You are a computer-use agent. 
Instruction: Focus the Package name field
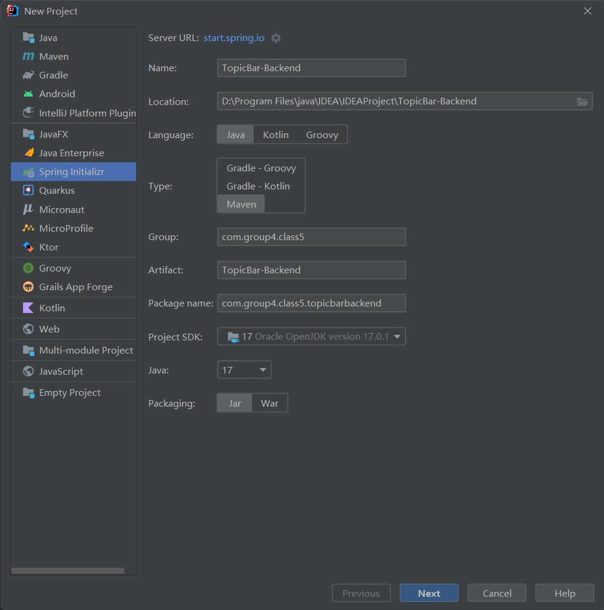click(311, 303)
